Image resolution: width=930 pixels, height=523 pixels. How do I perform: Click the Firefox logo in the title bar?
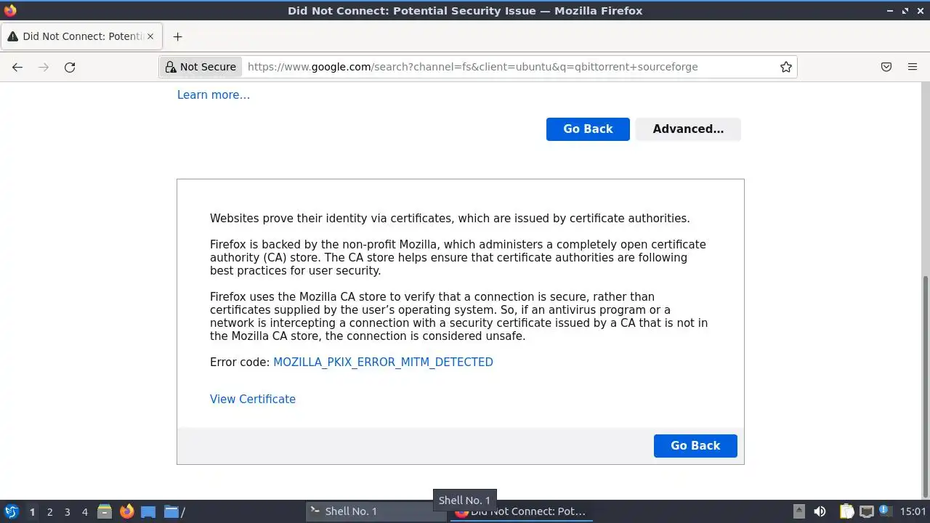pos(10,10)
